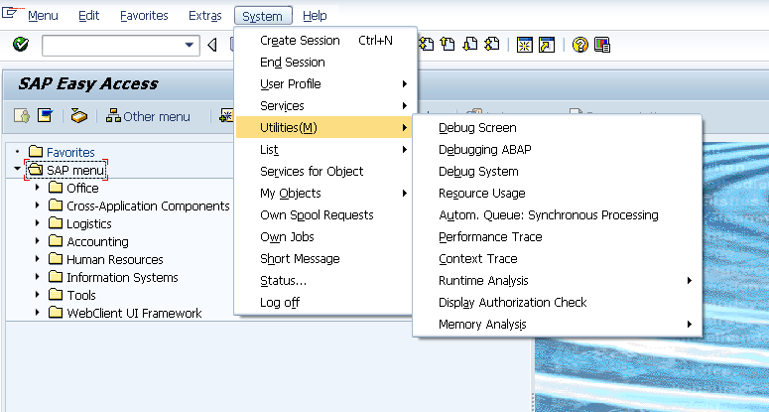Image resolution: width=769 pixels, height=412 pixels.
Task: Select Performance Trace
Action: (x=557, y=237)
